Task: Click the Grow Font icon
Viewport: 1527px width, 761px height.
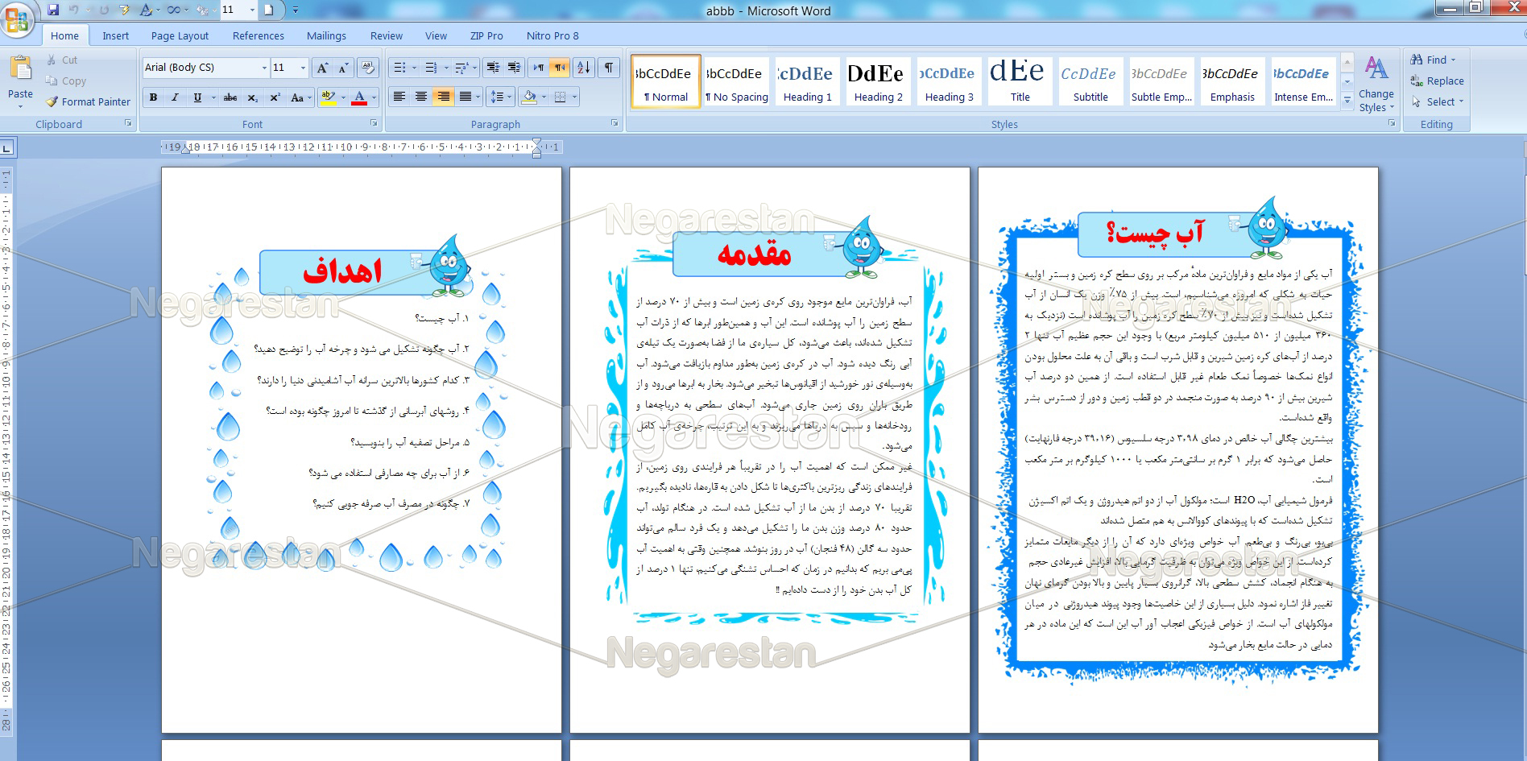Action: point(322,68)
